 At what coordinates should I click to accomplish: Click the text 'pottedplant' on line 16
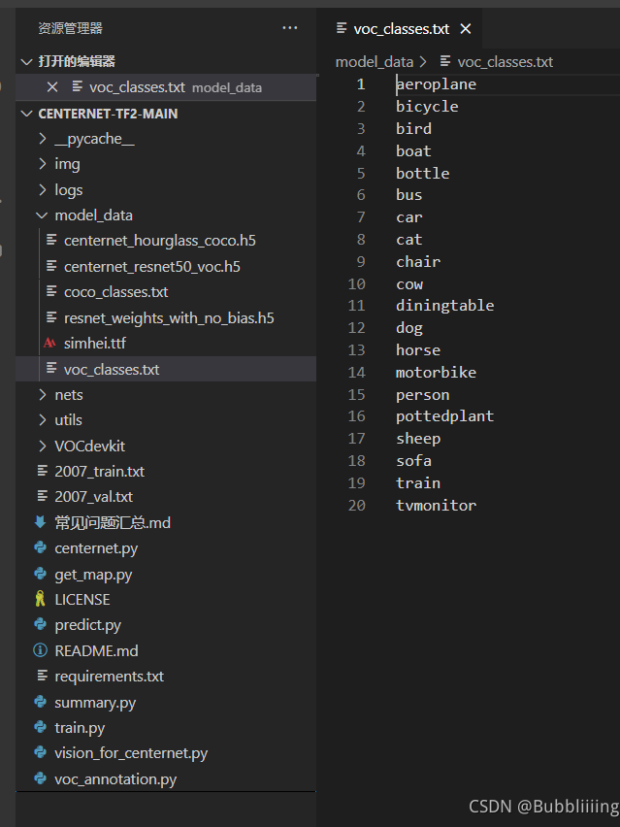tap(445, 416)
